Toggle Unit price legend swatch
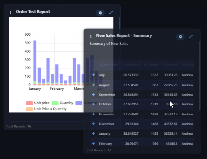 [x=29, y=103]
